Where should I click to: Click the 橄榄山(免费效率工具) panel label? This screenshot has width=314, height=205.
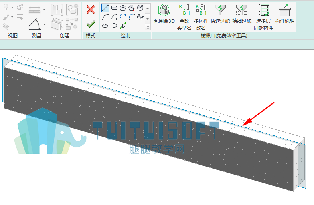pos(224,36)
